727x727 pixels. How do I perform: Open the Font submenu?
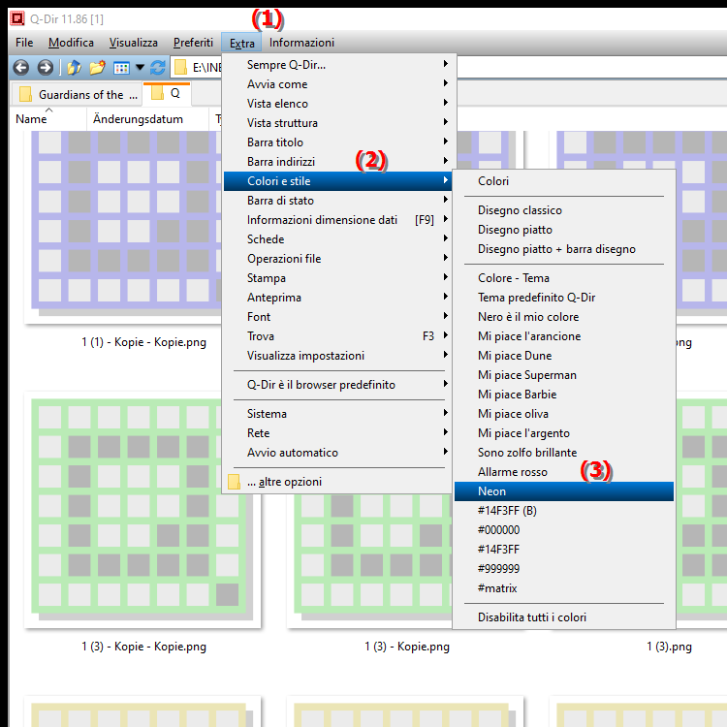click(338, 317)
